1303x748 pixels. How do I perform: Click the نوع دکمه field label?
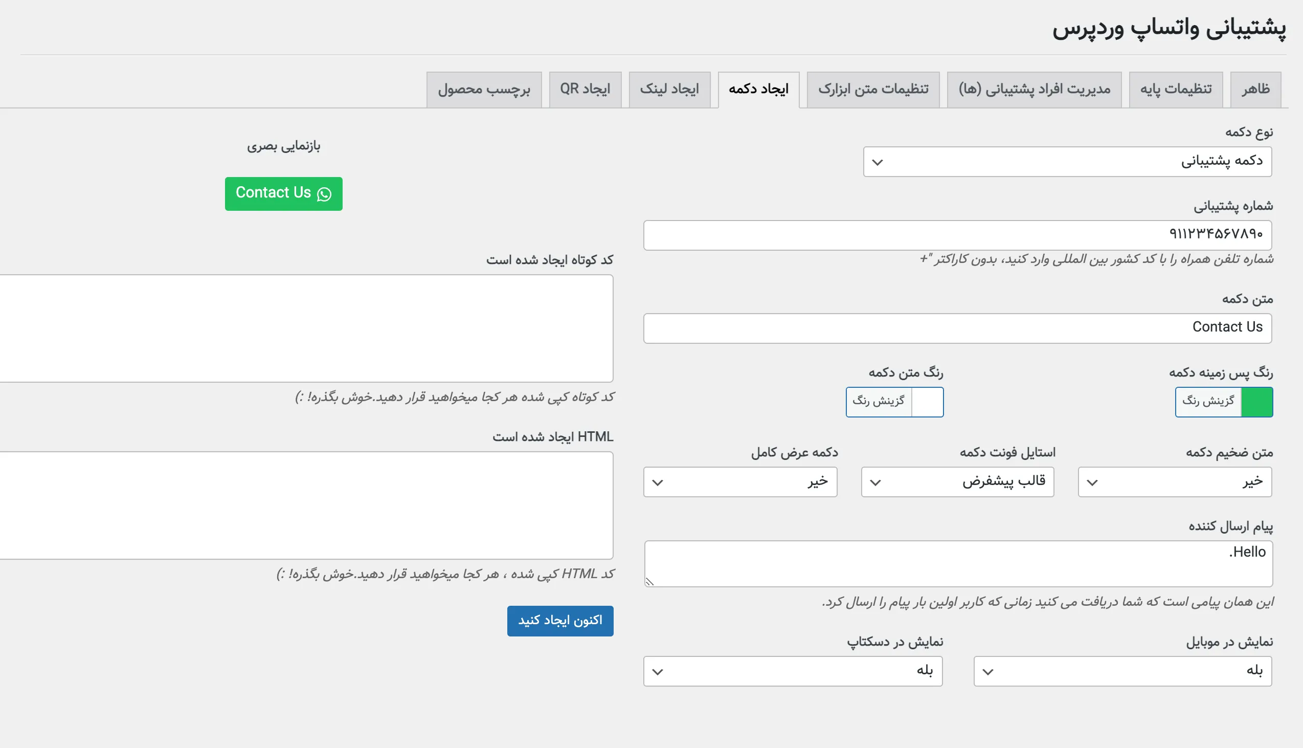[1249, 133]
